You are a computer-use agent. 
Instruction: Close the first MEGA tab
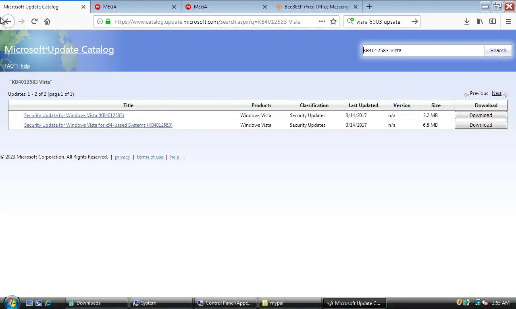click(174, 7)
